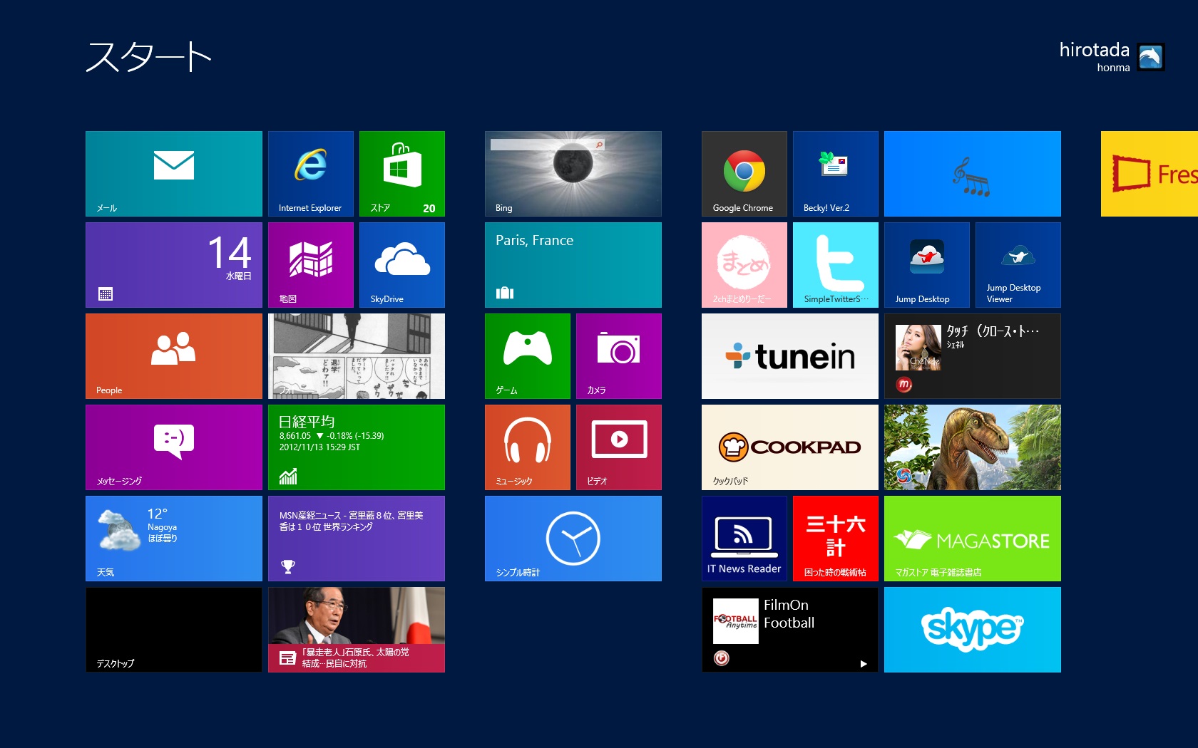Open the SimpleTwitterS tile
1198x748 pixels.
tap(836, 265)
